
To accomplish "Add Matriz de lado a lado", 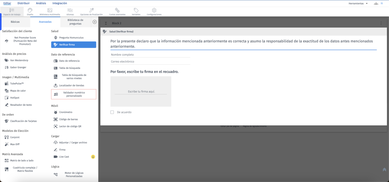I will (x=22, y=161).
